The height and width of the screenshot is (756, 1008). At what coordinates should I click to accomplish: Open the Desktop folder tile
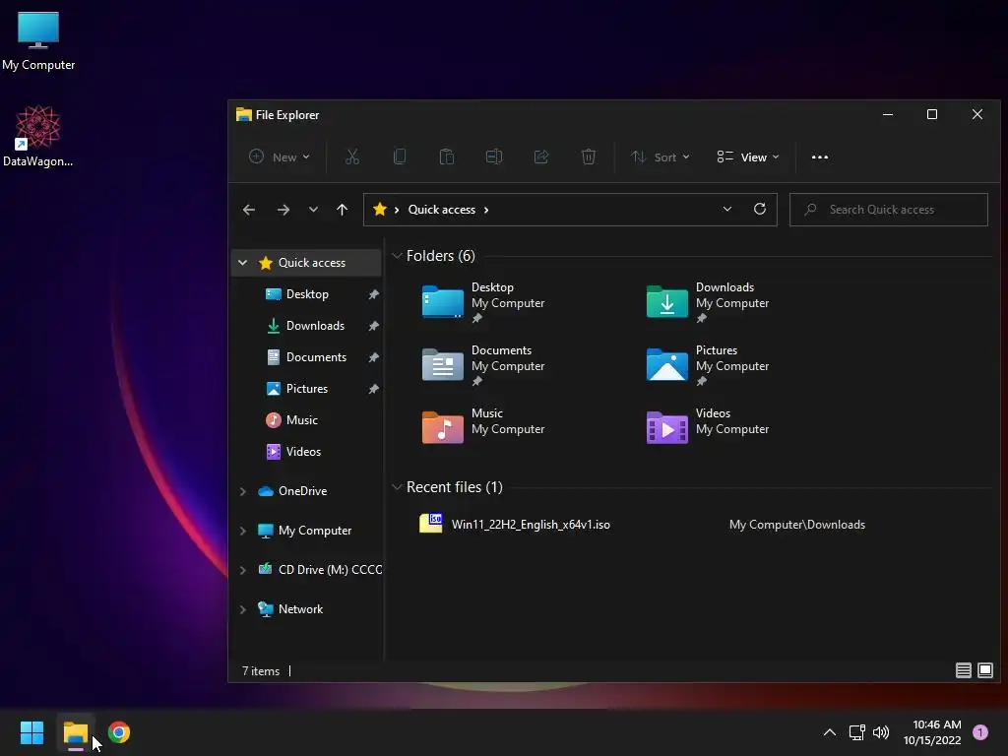point(483,301)
